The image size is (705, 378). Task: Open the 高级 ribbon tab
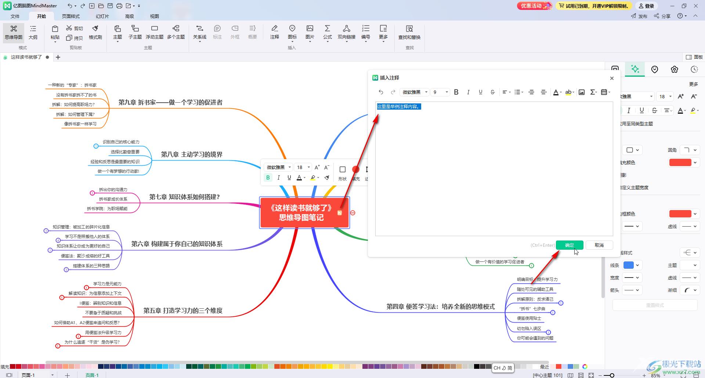click(x=129, y=16)
